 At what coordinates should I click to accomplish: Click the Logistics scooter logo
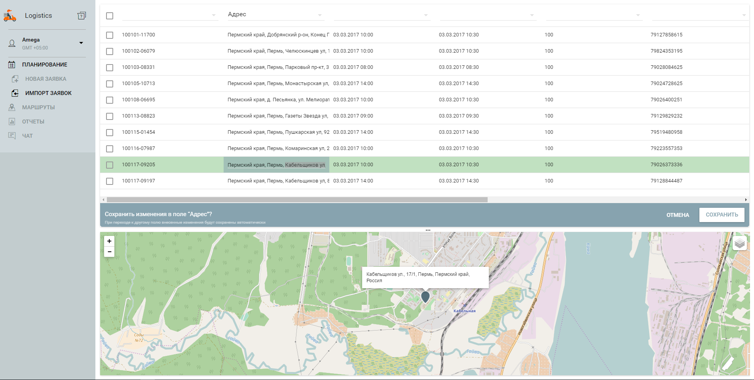pyautogui.click(x=10, y=15)
